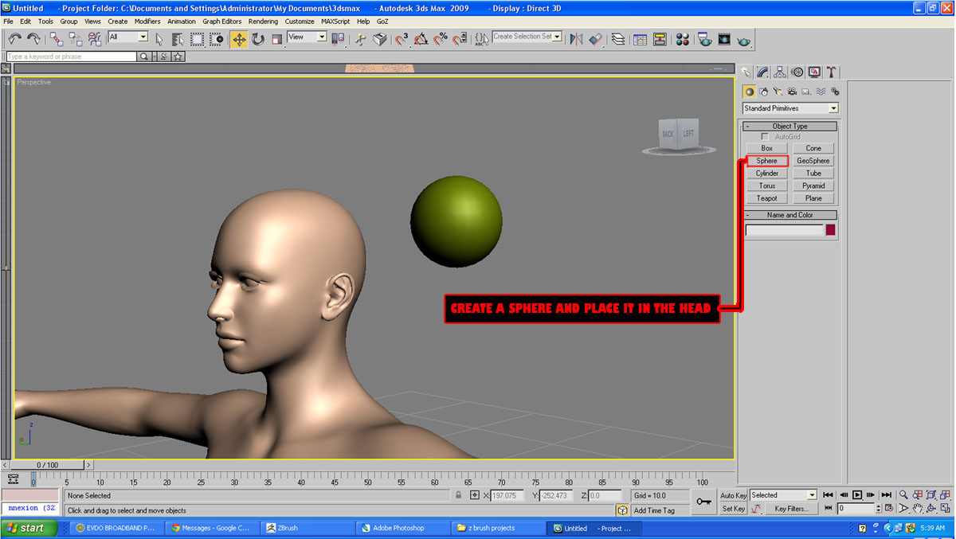Open the View coordinate system dropdown
This screenshot has height=539, width=956.
[307, 37]
